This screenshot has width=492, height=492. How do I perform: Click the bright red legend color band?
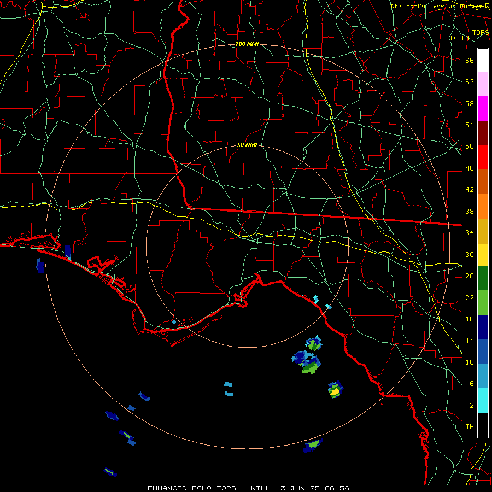tap(483, 157)
